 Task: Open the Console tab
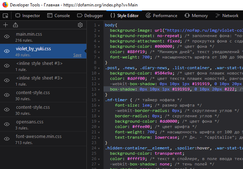[58, 16]
